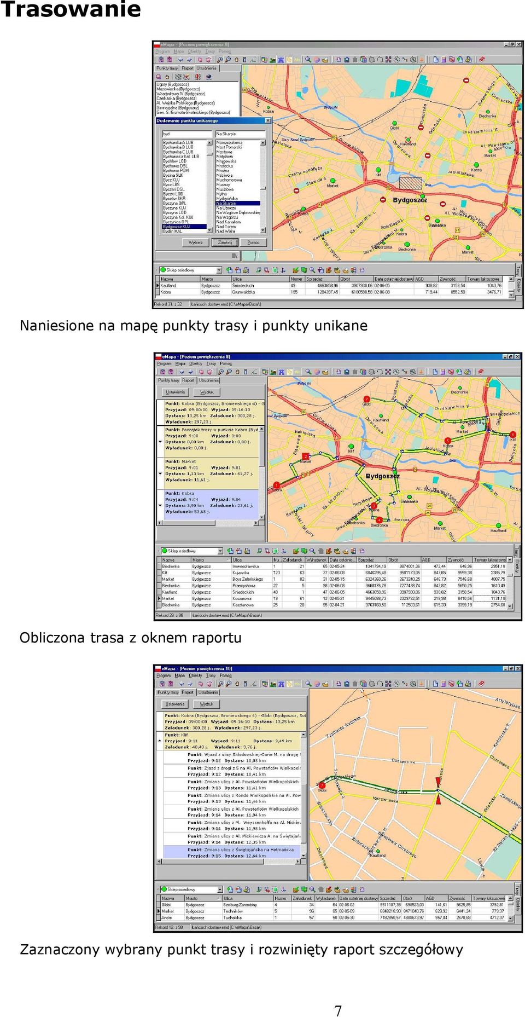The width and height of the screenshot is (525, 1017).
Task: Select the Andre row in bottom window table
Action: pyautogui.click(x=332, y=918)
